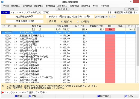Click the red 196.7 悪化 cell

click(x=110, y=30)
